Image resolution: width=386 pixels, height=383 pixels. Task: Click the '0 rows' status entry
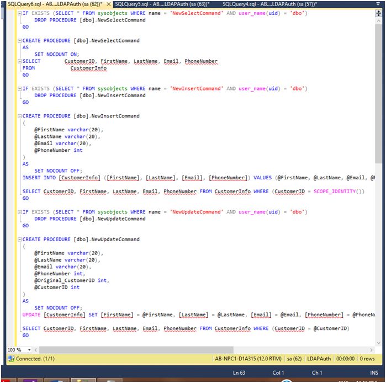pos(367,359)
